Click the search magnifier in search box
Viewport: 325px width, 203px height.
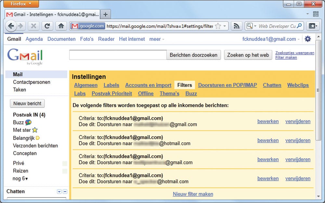coord(299,26)
